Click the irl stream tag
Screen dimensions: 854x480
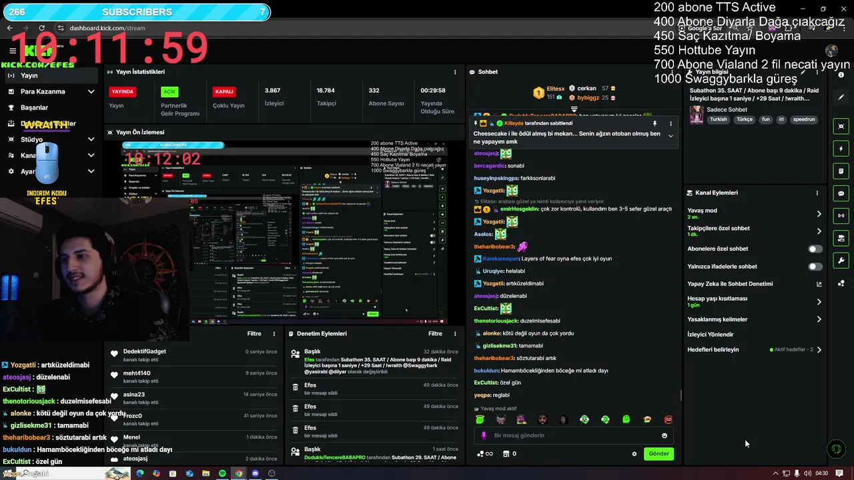(x=781, y=119)
